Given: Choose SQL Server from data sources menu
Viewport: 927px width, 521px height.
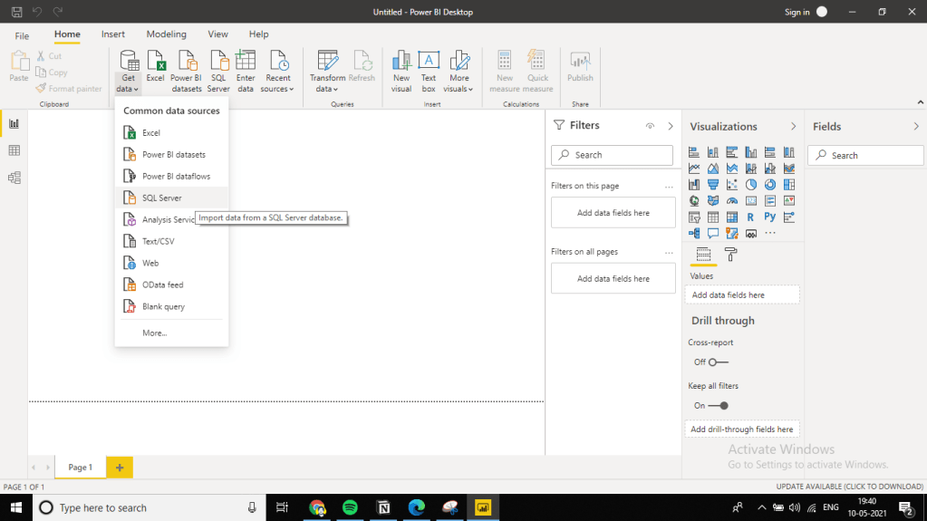Looking at the screenshot, I should coord(162,198).
